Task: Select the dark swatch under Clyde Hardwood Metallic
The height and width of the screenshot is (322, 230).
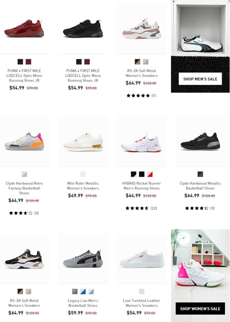Action: 200,174
